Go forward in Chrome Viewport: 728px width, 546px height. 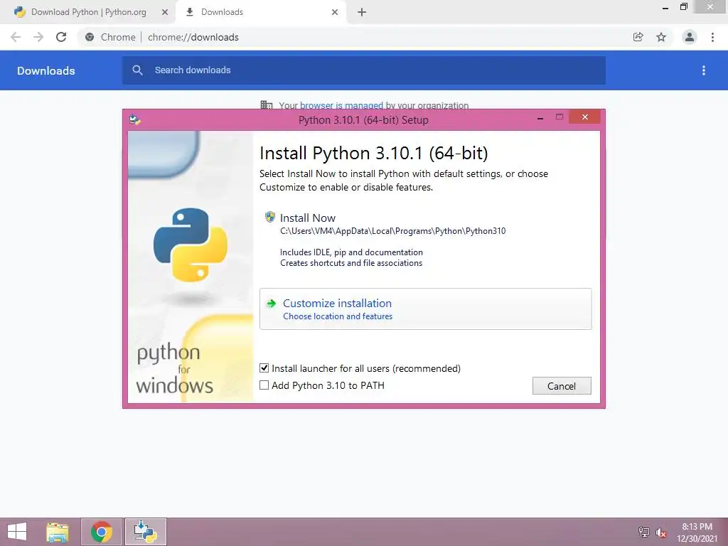[x=38, y=37]
